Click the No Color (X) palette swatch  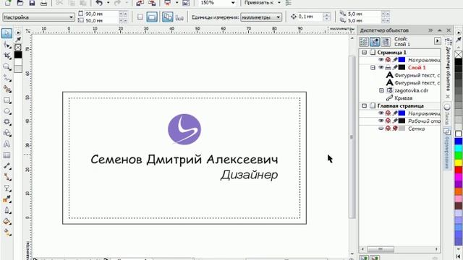pos(458,54)
